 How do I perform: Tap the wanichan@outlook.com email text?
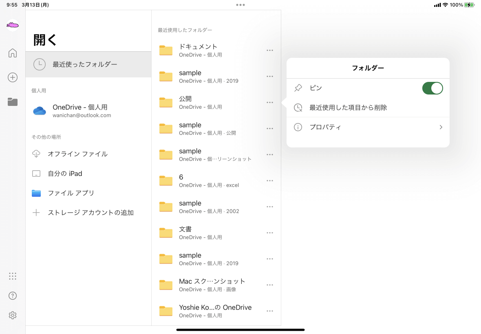click(x=82, y=116)
